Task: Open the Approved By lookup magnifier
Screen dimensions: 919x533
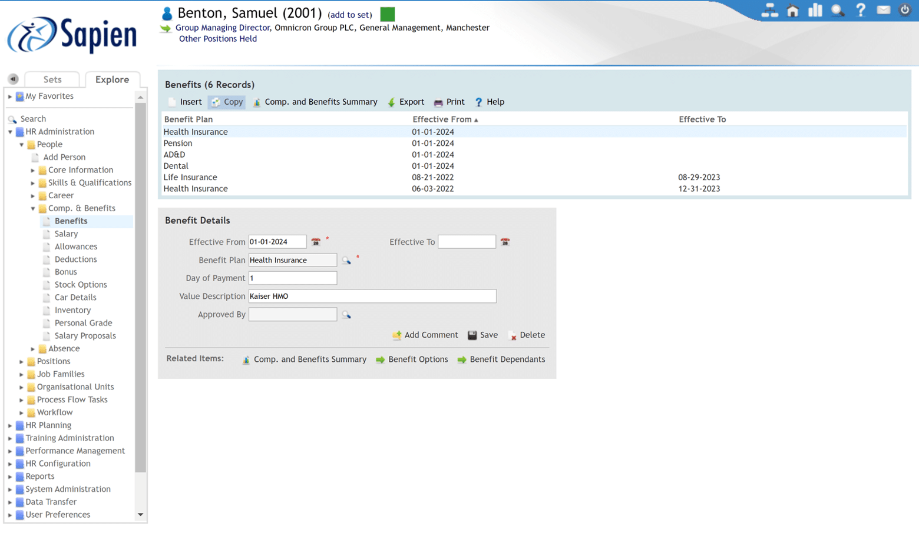Action: click(346, 314)
